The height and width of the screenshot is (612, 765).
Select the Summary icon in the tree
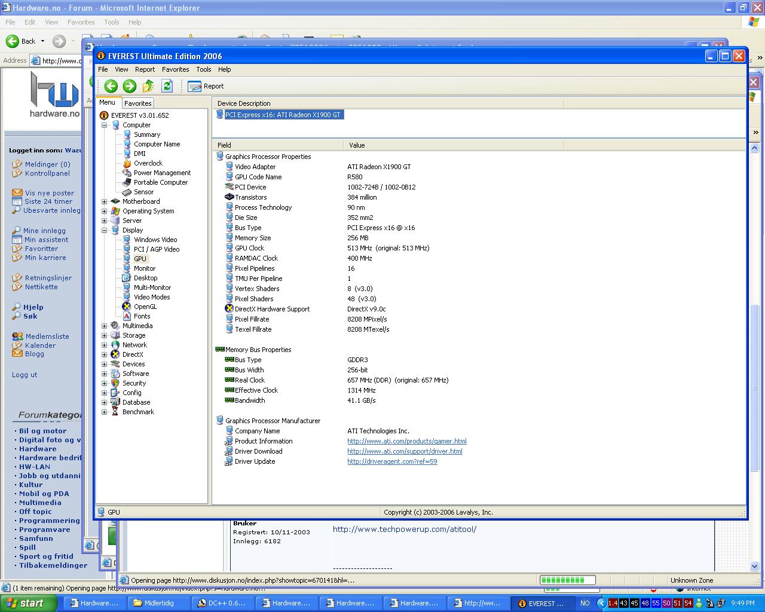point(127,134)
